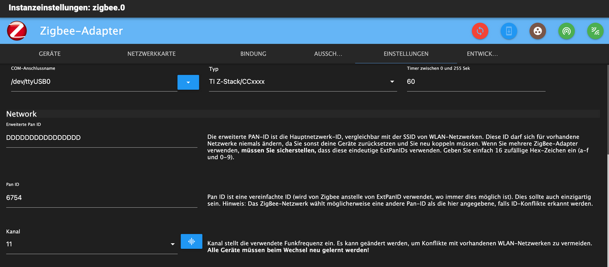Click the blue device update icon
The width and height of the screenshot is (609, 267).
tap(509, 31)
